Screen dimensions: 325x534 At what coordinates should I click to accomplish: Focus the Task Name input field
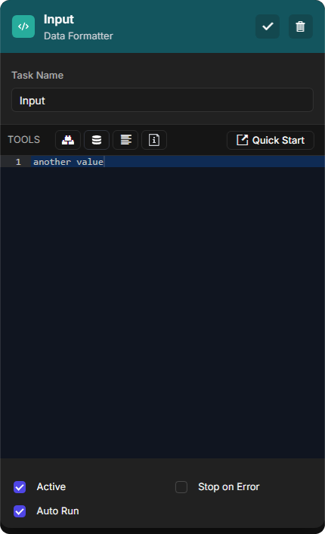click(x=162, y=100)
